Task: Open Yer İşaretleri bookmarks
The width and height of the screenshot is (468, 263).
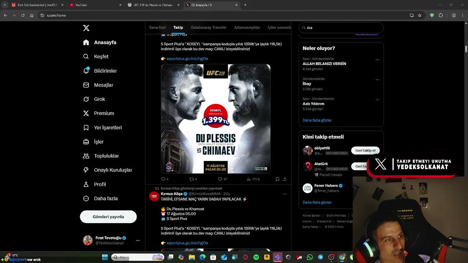Action: 102,127
